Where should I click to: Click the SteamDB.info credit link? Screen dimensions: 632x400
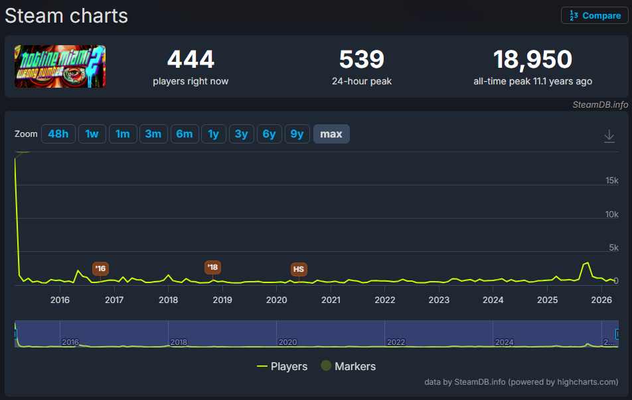tap(600, 105)
